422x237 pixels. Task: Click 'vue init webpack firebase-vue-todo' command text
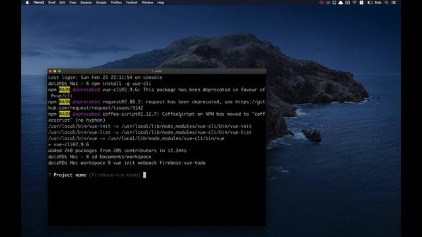160,163
